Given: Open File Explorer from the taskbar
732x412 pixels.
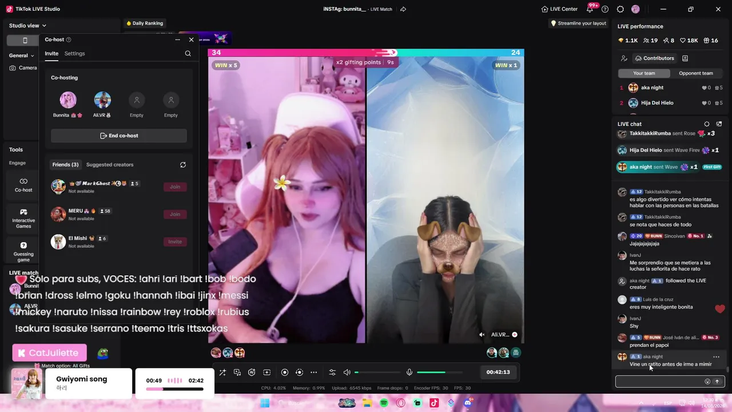Looking at the screenshot, I should point(367,403).
